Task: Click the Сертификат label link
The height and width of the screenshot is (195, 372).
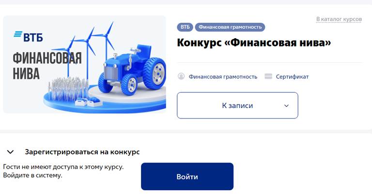Action: (292, 77)
